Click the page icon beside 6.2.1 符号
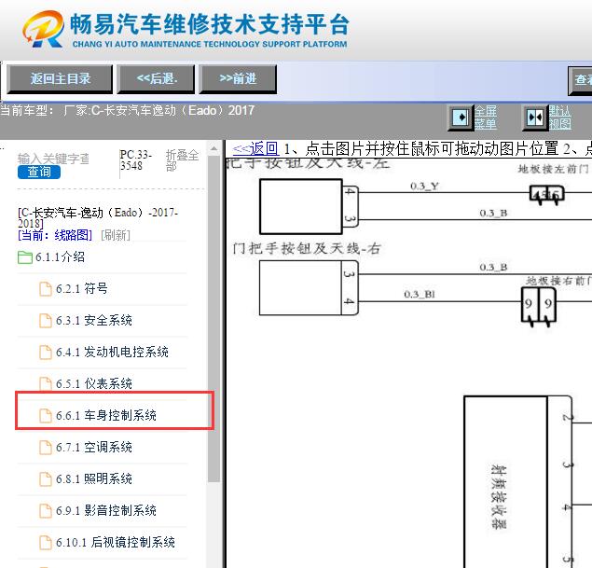The width and height of the screenshot is (592, 568). click(46, 289)
